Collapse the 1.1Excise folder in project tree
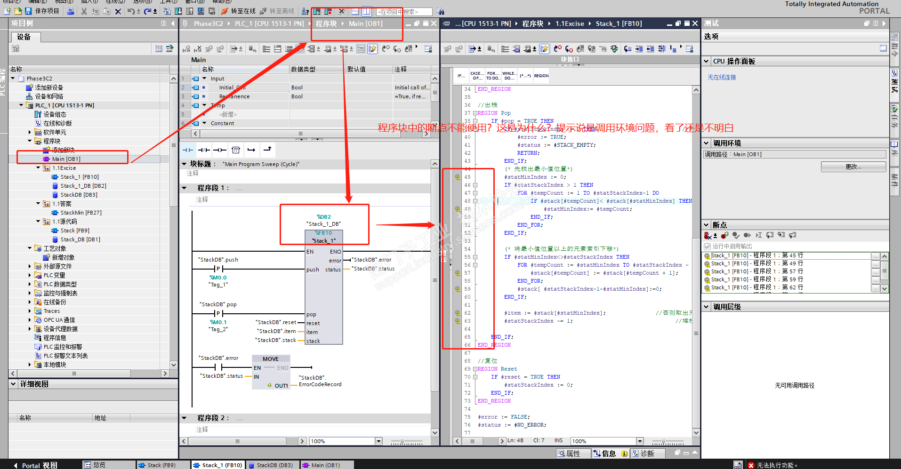Viewport: 901px width, 469px height. pos(38,168)
